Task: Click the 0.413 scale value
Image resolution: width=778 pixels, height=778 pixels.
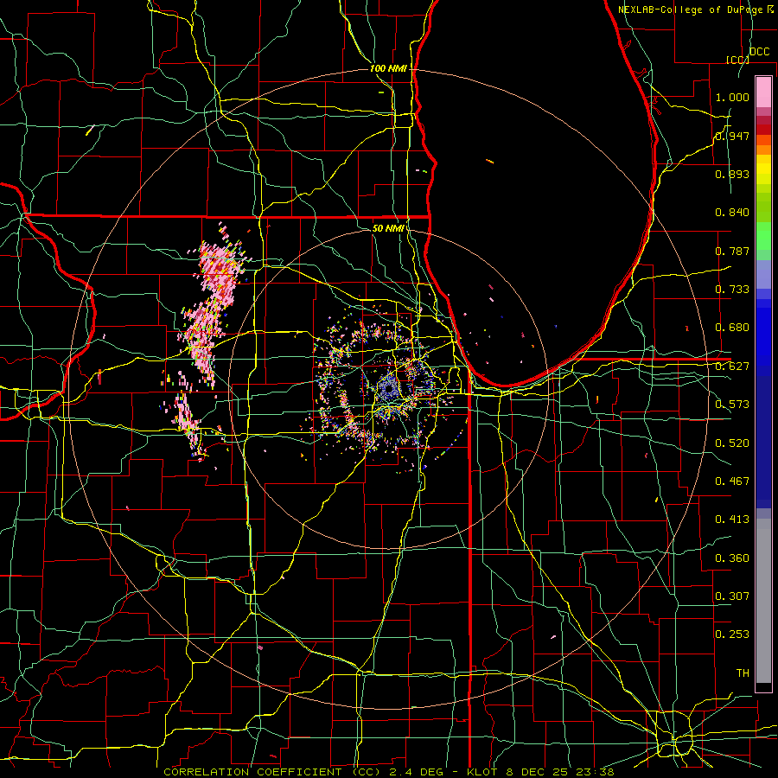Action: point(732,520)
